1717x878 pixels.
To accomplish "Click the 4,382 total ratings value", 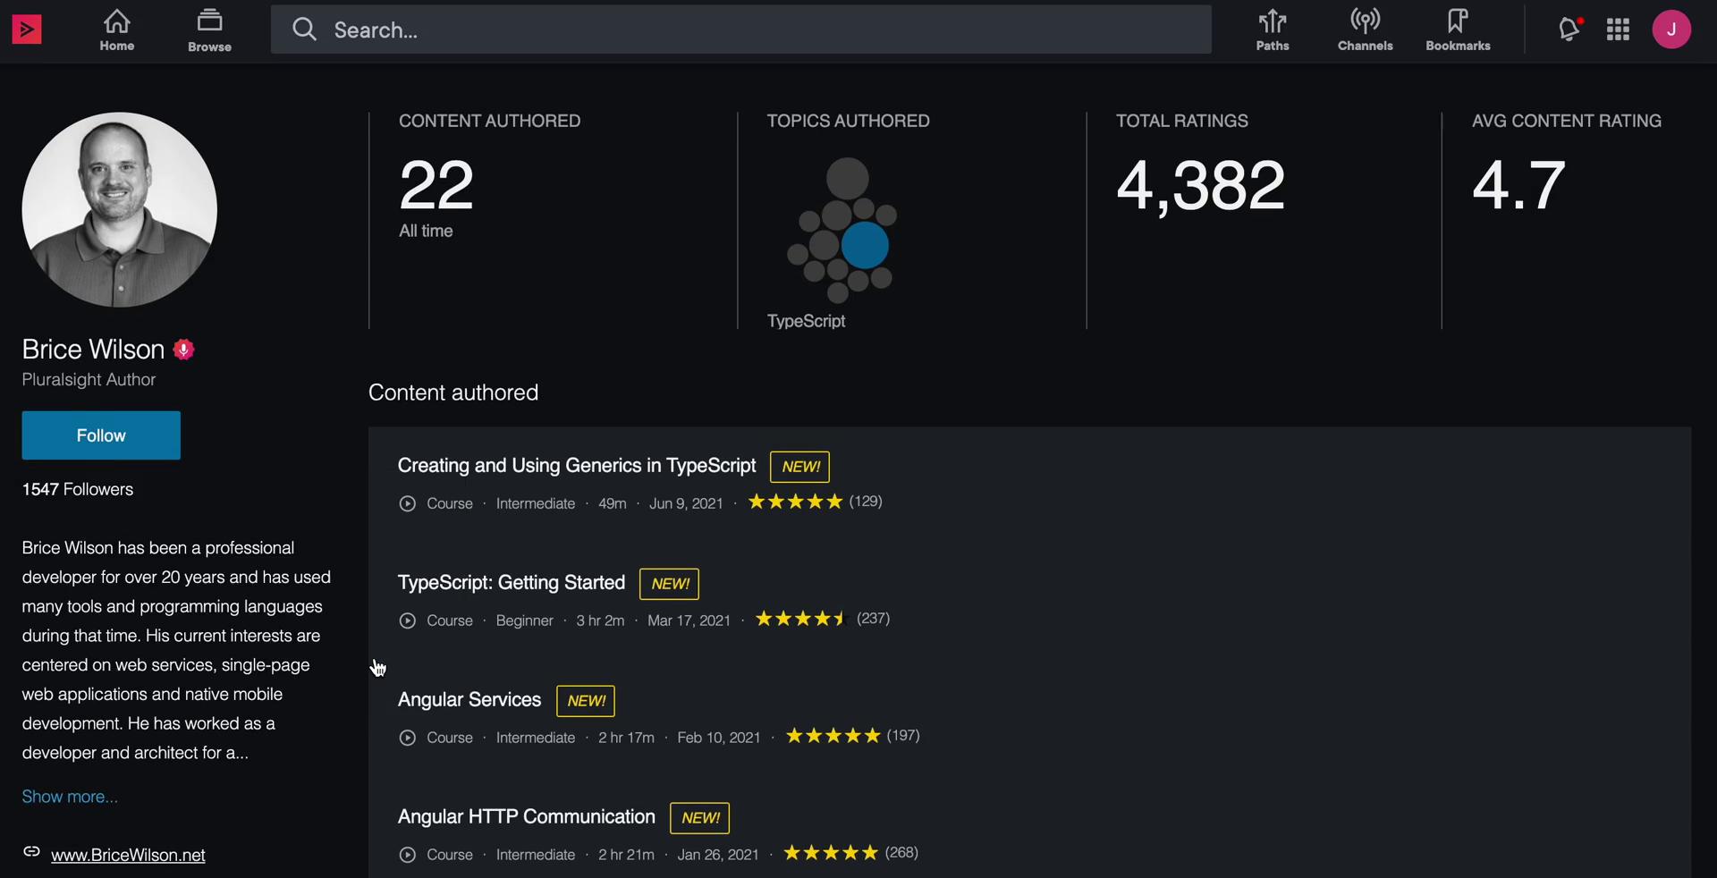I will tap(1201, 186).
